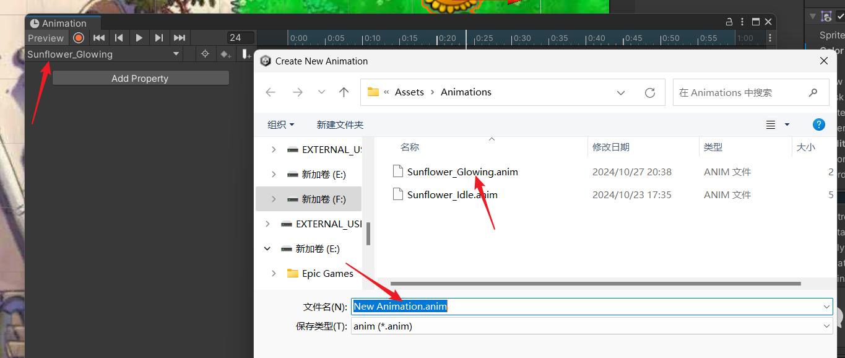Refresh the Animations folder view
845x358 pixels.
pos(649,92)
